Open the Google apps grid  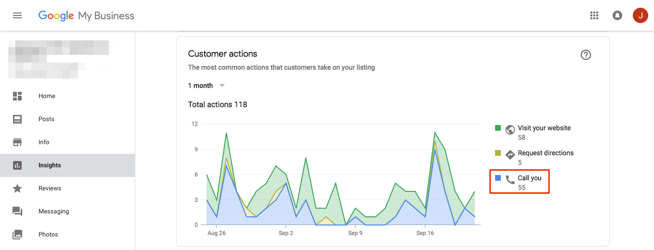594,15
